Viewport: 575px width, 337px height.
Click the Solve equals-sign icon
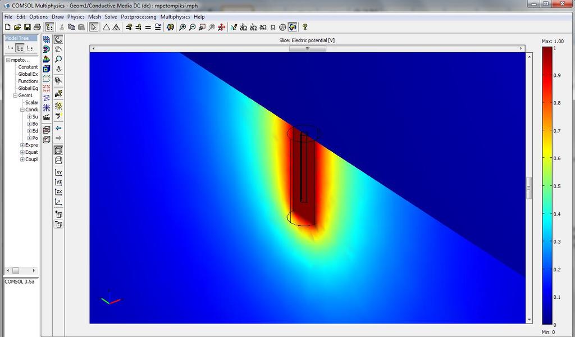[148, 27]
